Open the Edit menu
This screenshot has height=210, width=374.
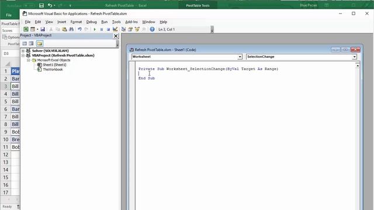[x=38, y=22]
